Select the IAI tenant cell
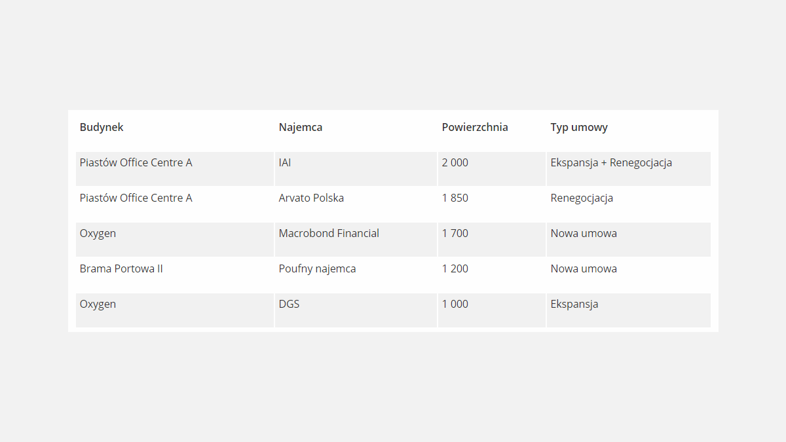 click(x=285, y=162)
